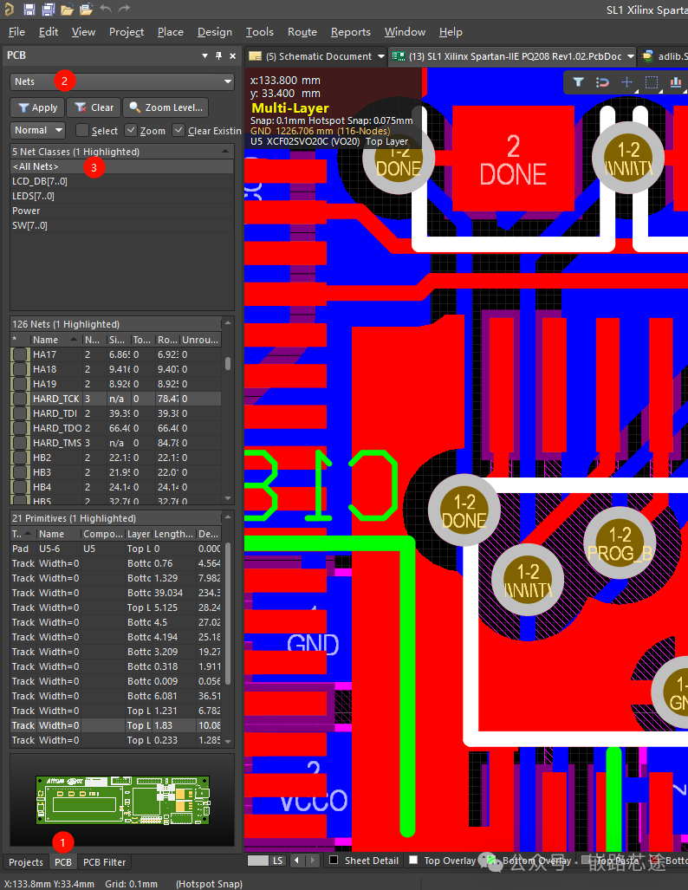Collapse the 126 Nets section
688x890 pixels.
tap(228, 323)
